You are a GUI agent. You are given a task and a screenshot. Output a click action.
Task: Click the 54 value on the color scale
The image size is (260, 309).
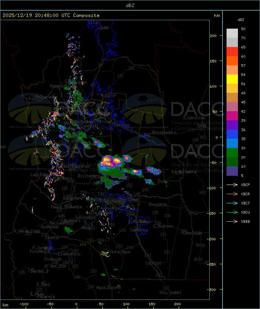243,75
